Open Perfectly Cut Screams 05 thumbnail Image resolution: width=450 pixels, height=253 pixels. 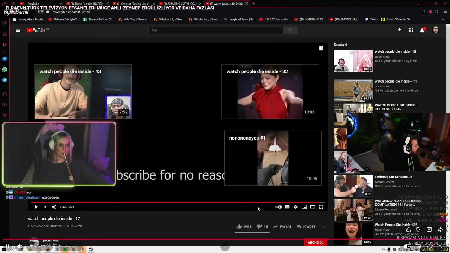pos(353,186)
